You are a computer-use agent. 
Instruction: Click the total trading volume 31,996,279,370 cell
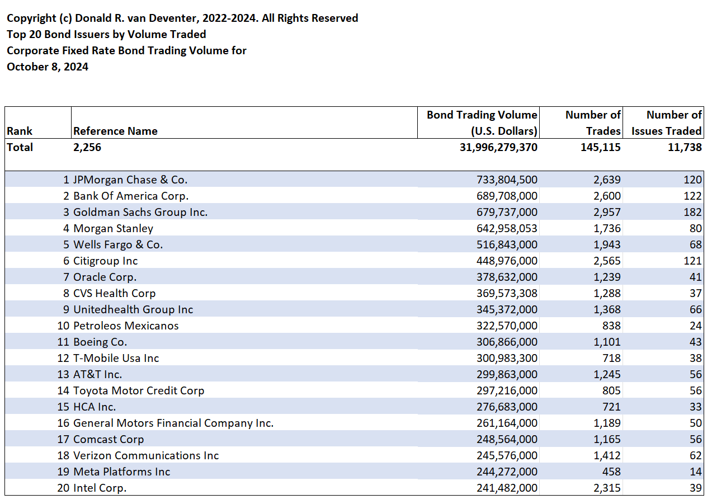(498, 147)
